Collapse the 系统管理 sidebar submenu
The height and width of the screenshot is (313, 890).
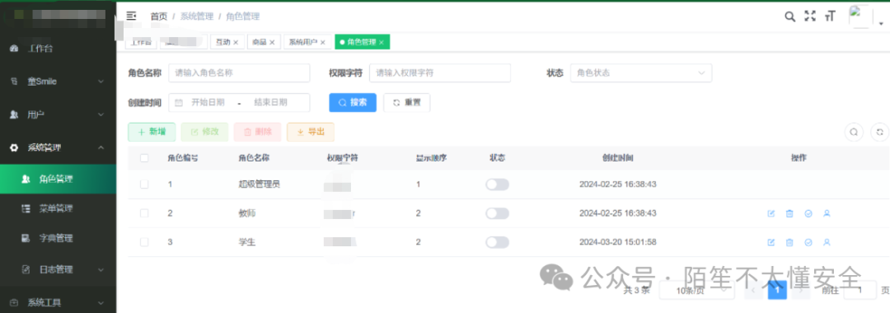click(58, 147)
